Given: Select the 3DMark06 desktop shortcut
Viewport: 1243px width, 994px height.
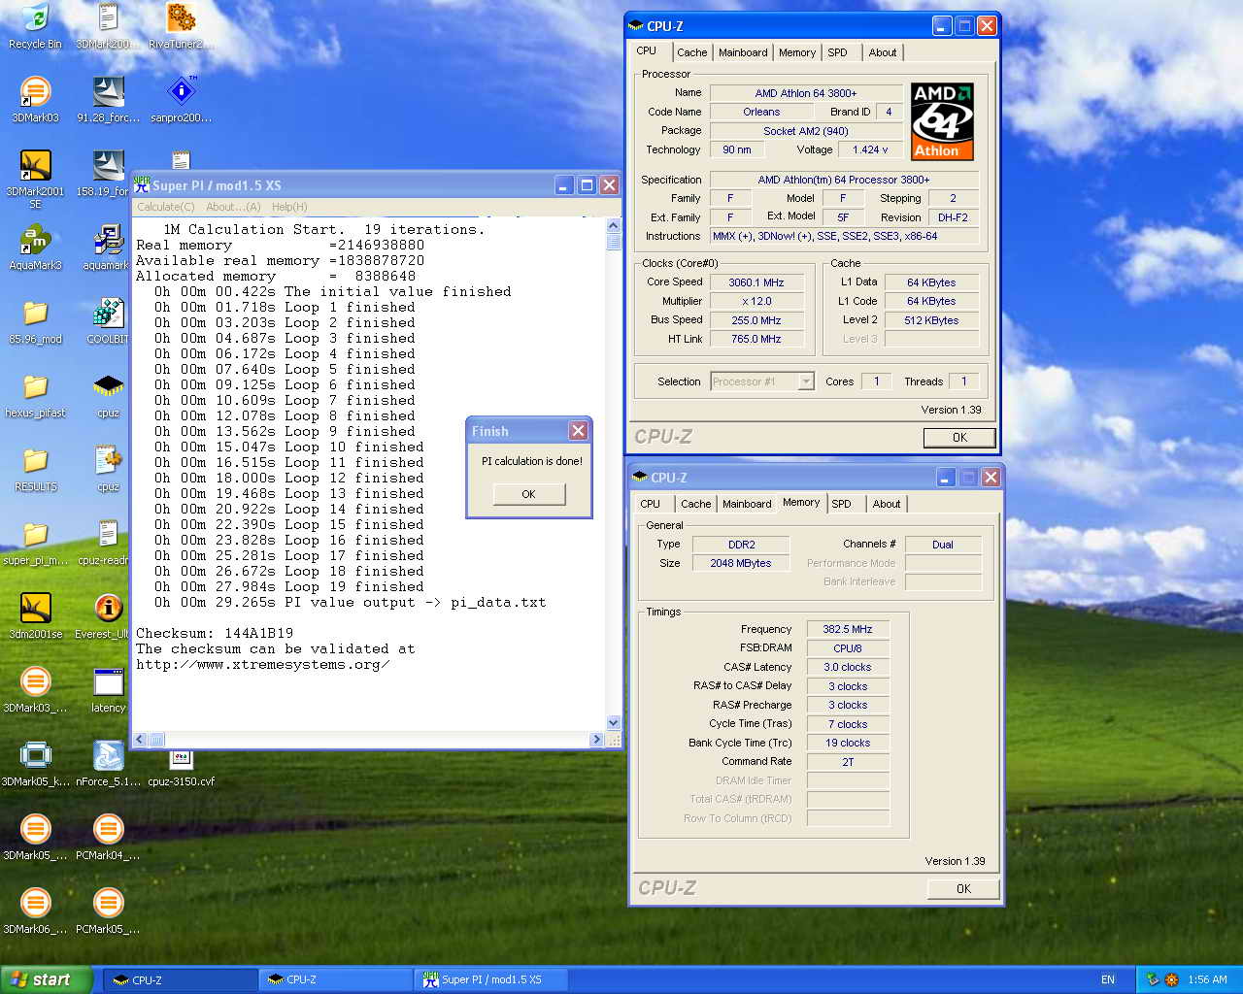Looking at the screenshot, I should [35, 911].
